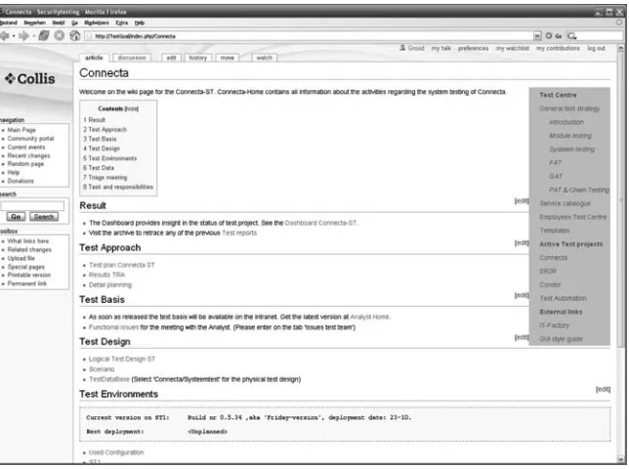The image size is (629, 469).
Task: Open the Detail planning link
Action: point(110,285)
